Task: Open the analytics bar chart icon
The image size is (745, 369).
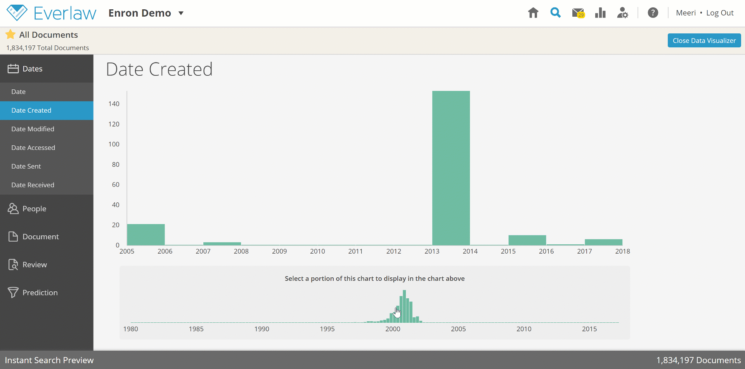Action: point(600,13)
